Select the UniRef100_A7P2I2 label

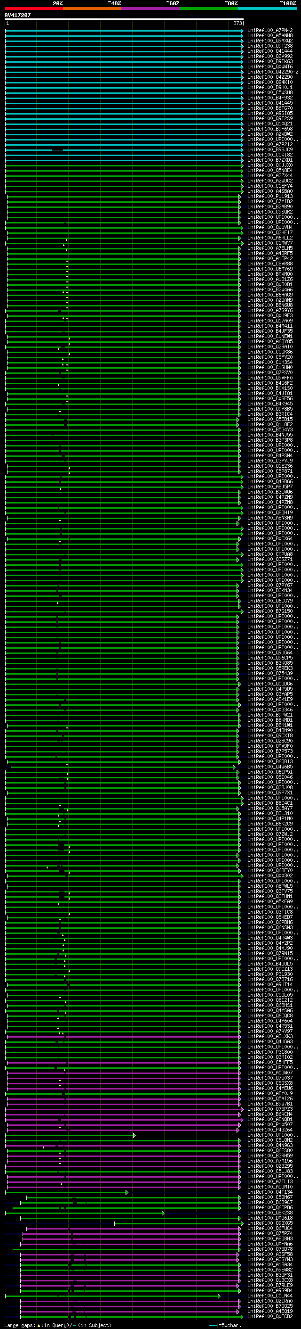point(269,145)
